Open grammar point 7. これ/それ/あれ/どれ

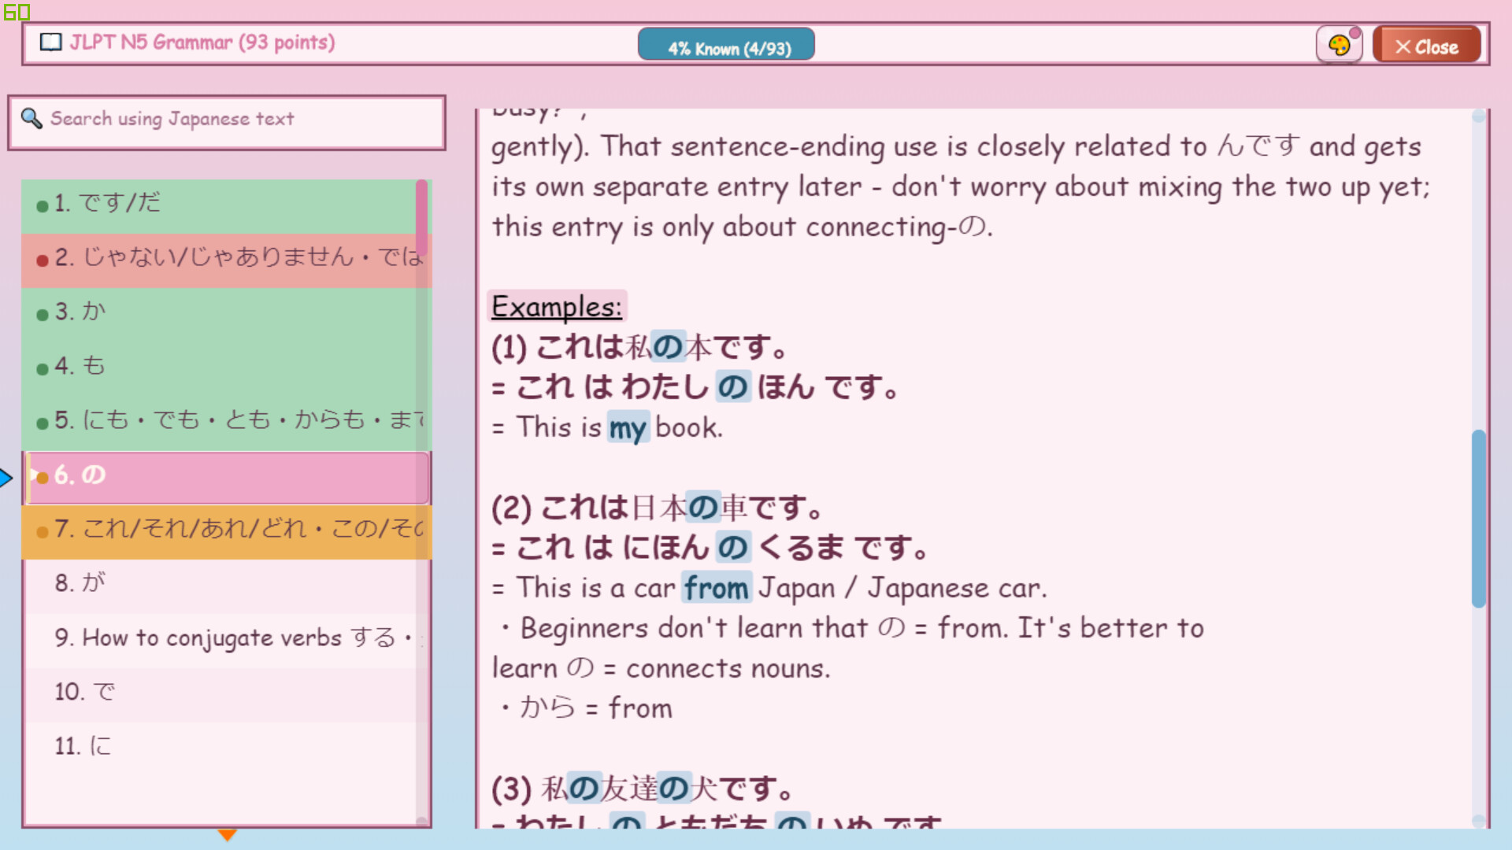227,531
